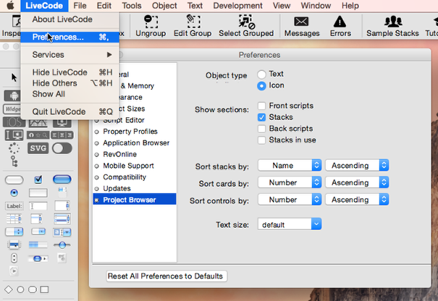438x301 pixels.
Task: Choose the progress bar control in palette
Action: [x=38, y=245]
